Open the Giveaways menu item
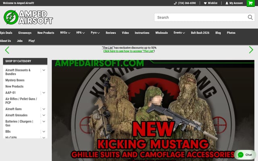This screenshot has width=258, height=161. 25,33
